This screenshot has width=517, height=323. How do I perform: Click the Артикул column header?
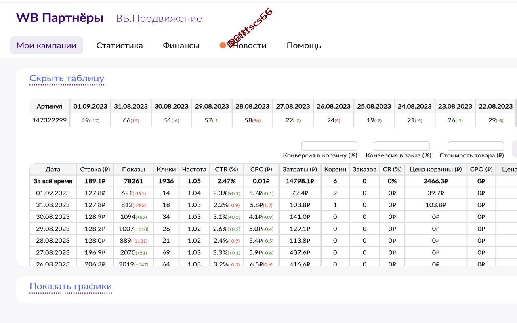(49, 107)
